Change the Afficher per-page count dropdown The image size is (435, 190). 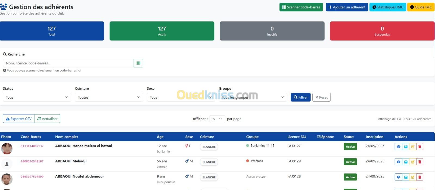click(217, 119)
